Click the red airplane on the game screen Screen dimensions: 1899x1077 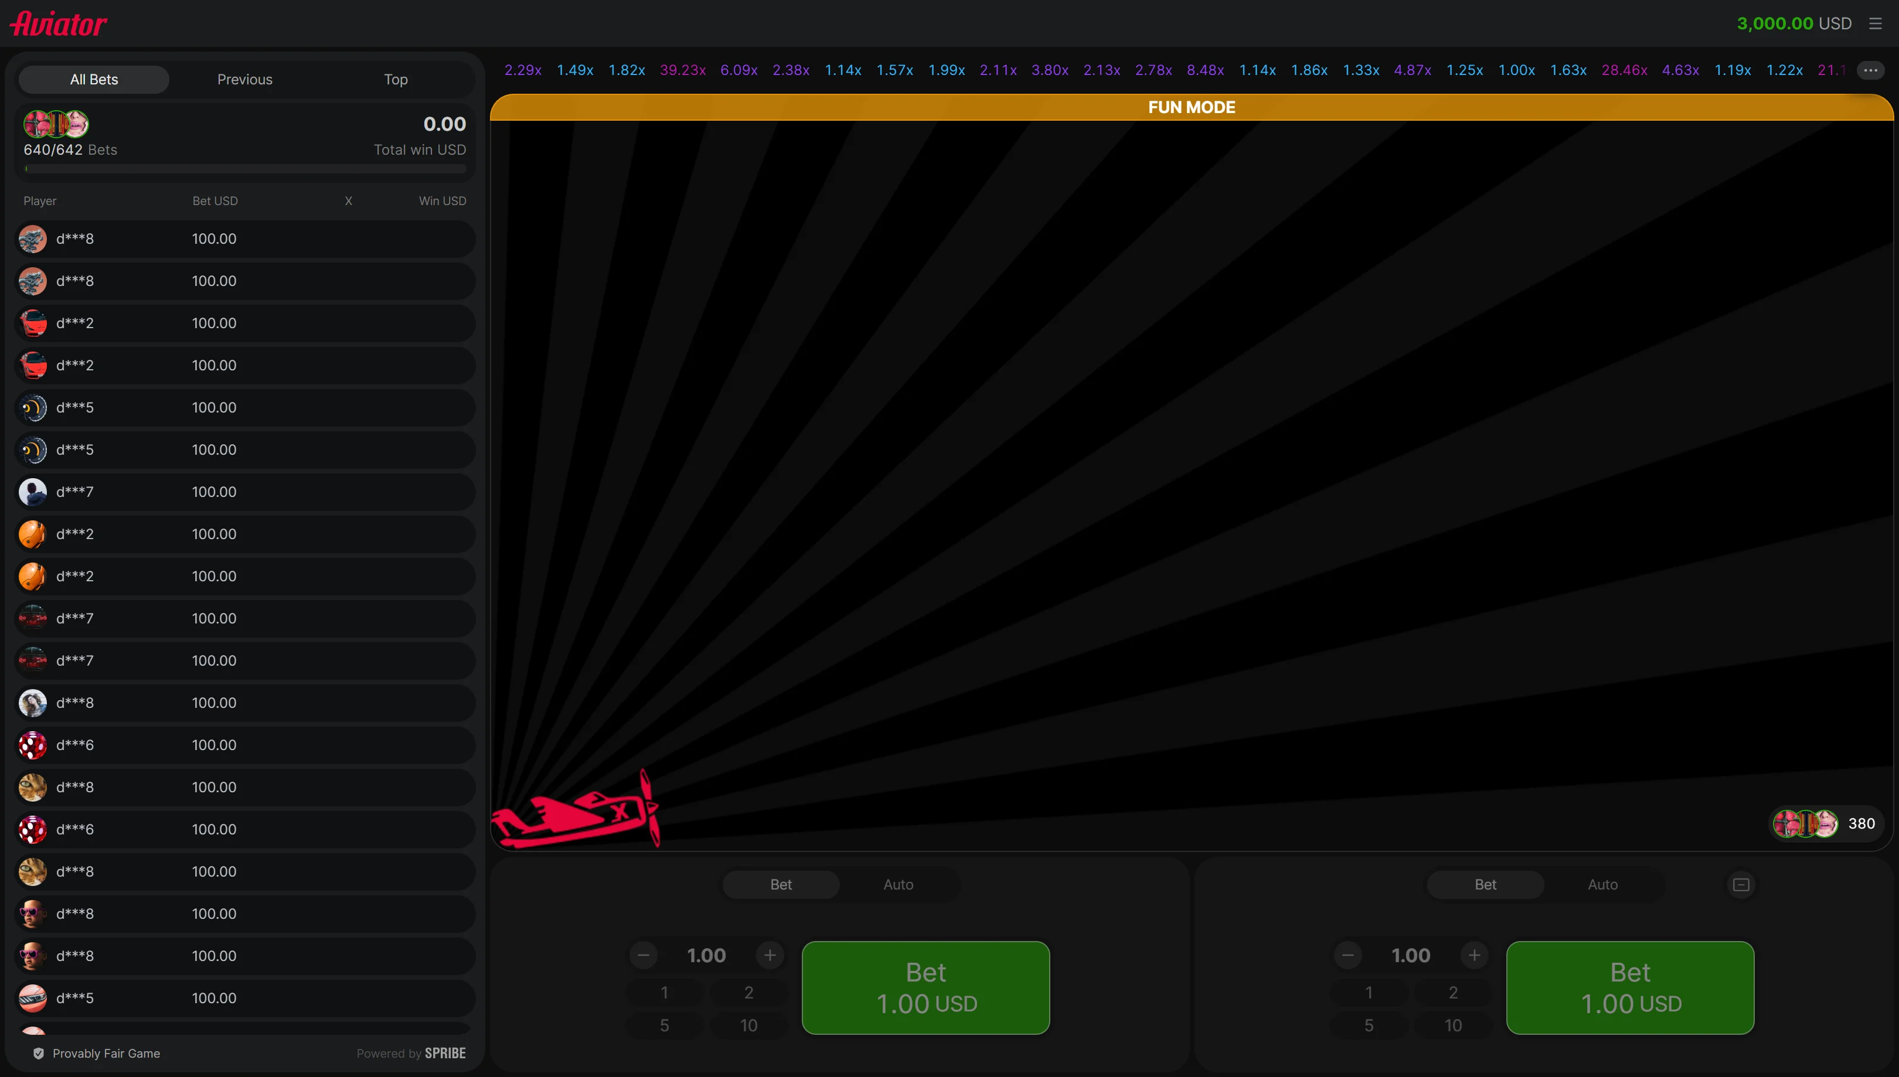(x=576, y=810)
